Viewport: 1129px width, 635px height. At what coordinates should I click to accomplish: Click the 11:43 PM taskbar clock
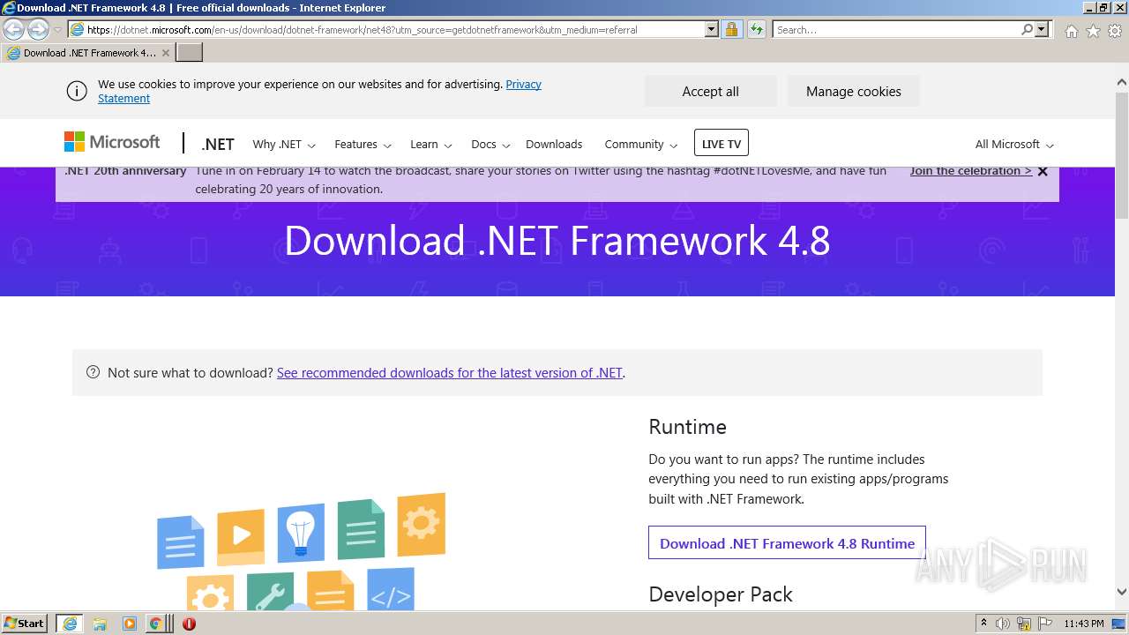[1084, 624]
